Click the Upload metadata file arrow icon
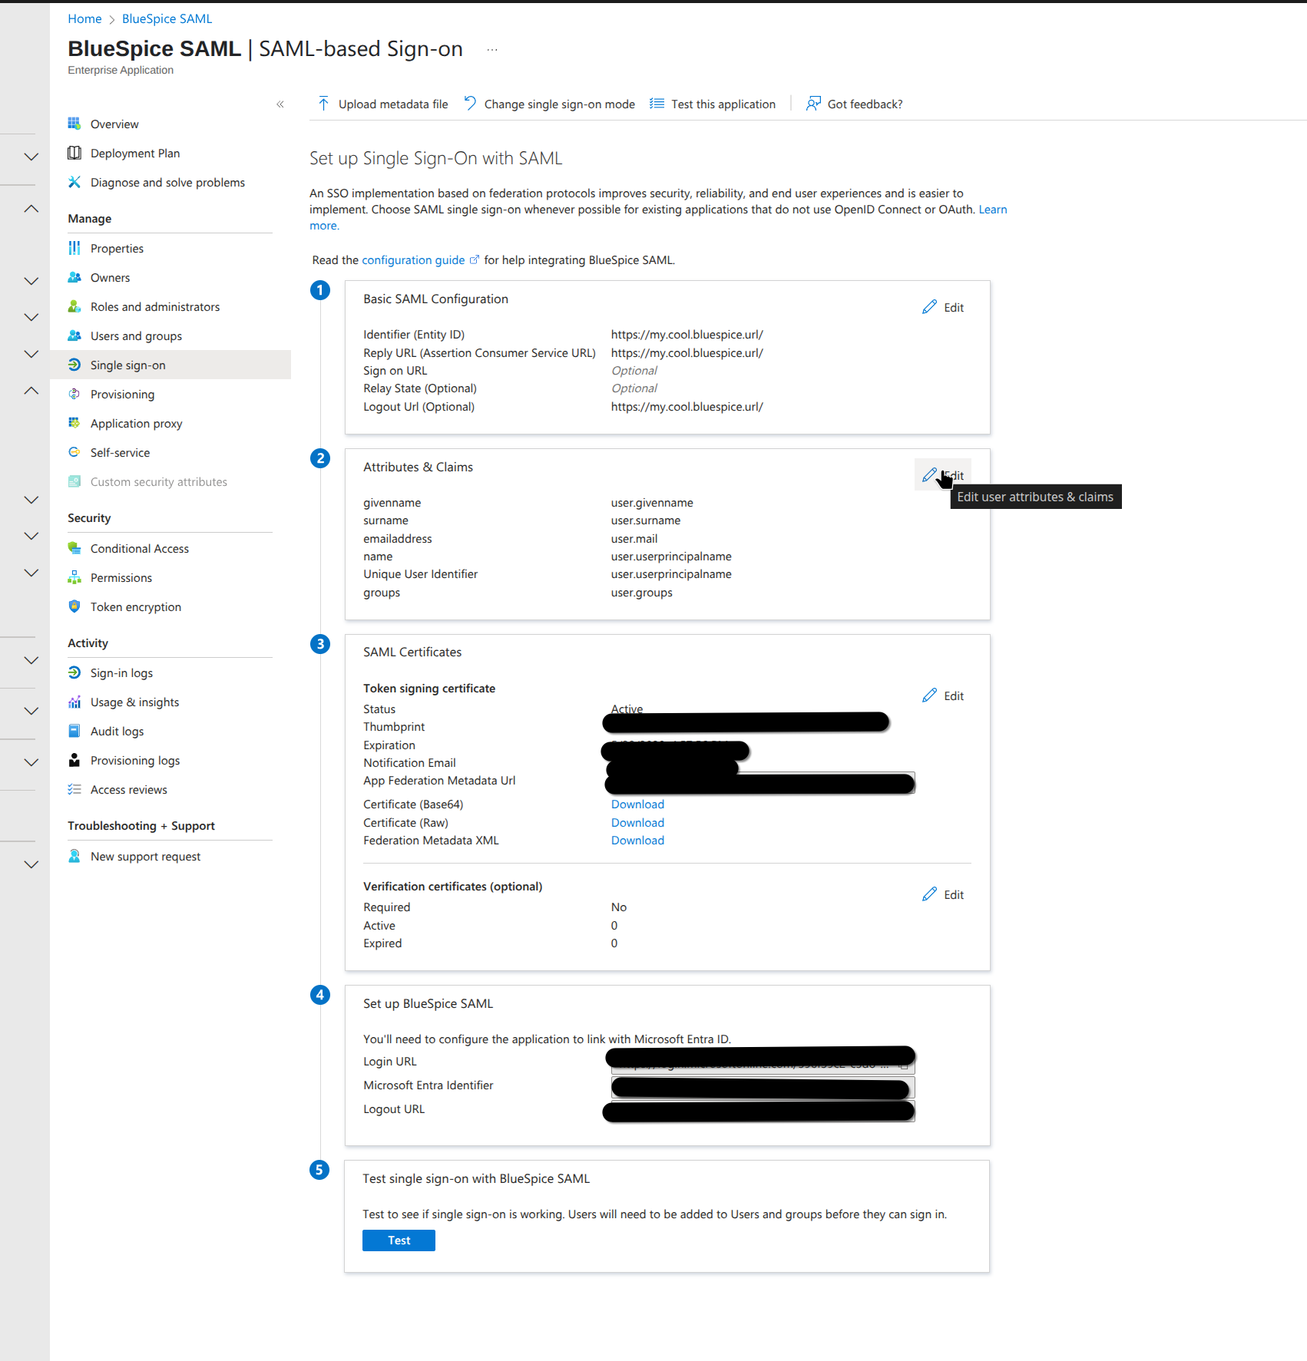This screenshot has height=1361, width=1307. click(x=323, y=104)
